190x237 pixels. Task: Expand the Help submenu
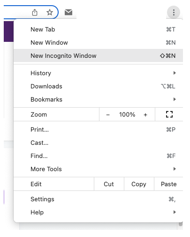click(98, 212)
